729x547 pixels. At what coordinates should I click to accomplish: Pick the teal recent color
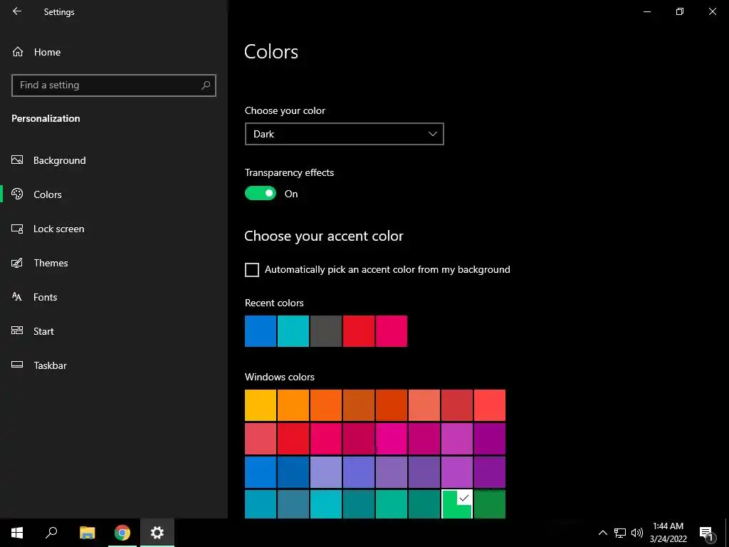click(x=293, y=331)
